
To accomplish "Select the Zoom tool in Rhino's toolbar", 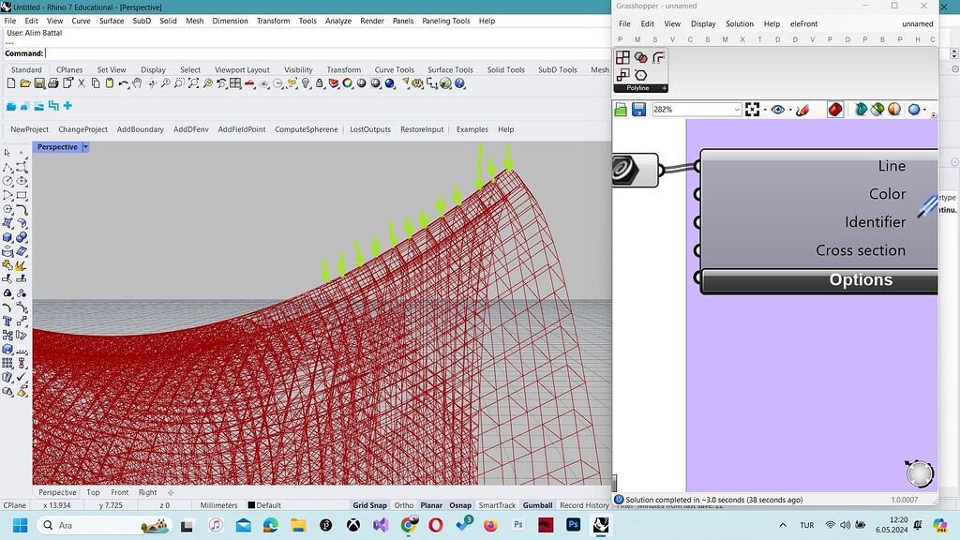I will pos(165,83).
